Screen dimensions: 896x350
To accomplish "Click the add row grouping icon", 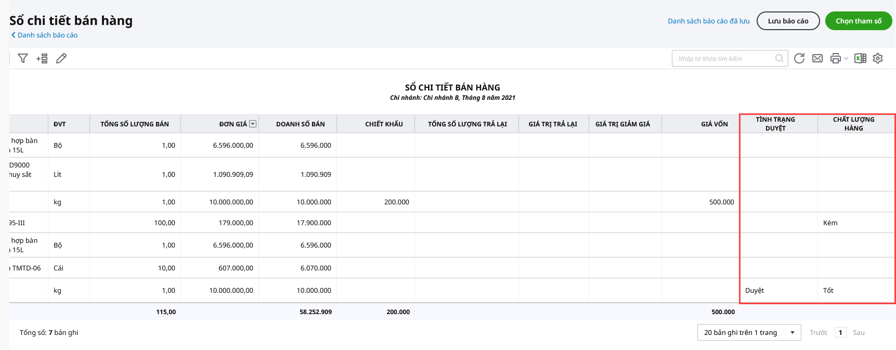I will click(x=42, y=58).
